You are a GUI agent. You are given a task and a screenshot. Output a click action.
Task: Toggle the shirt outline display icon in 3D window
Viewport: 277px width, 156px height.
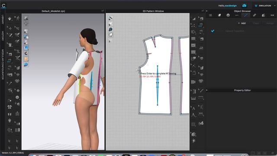[x=26, y=23]
